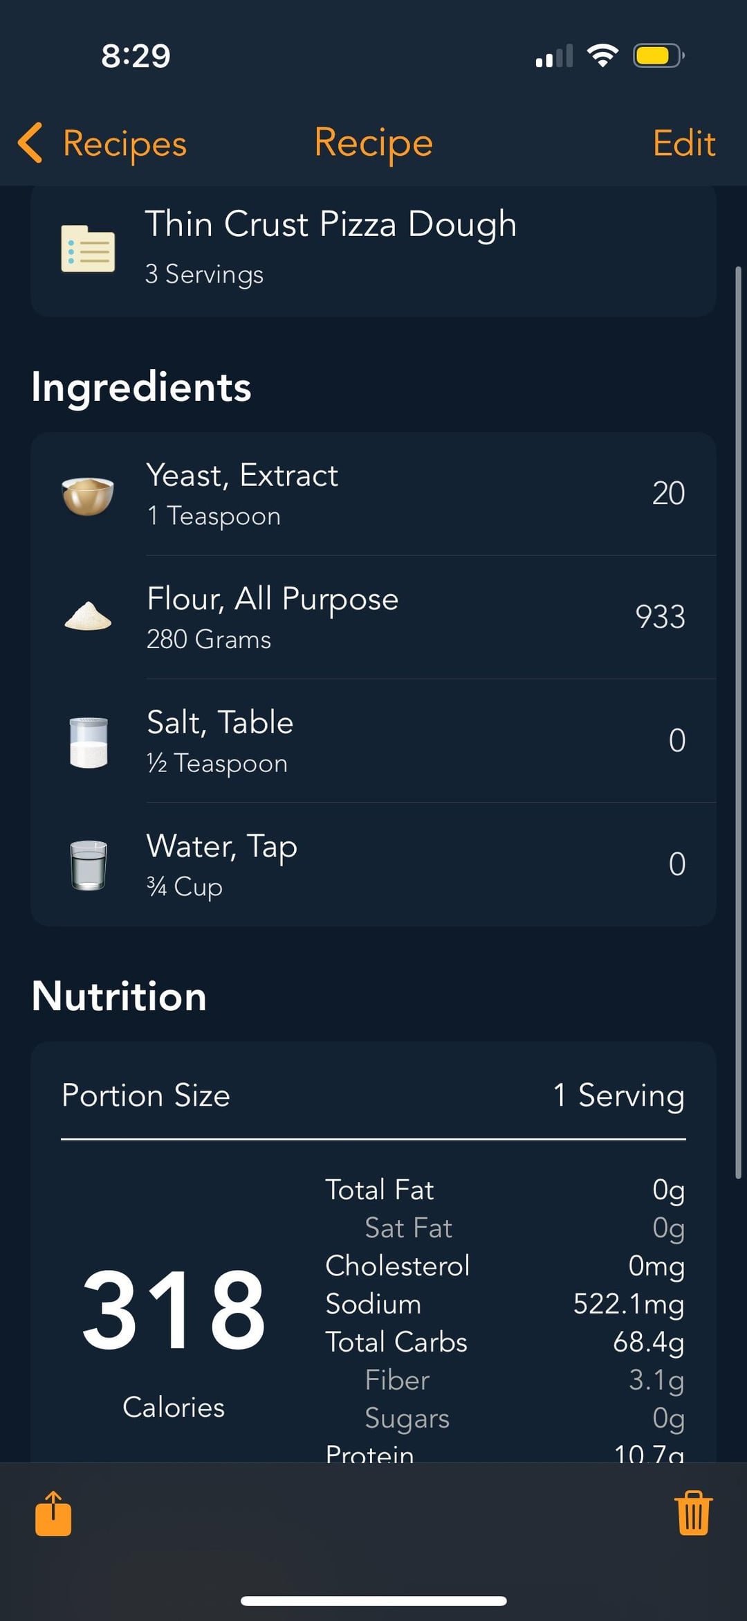Tap the Yeast Extract bowl icon
The image size is (747, 1621).
[x=88, y=496]
